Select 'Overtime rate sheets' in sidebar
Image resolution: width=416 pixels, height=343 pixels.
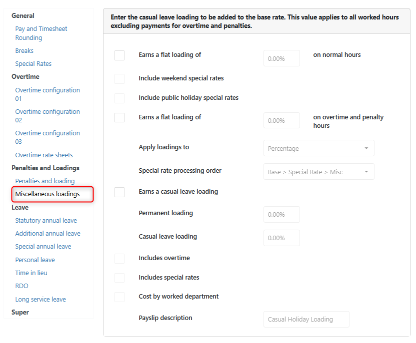coord(44,155)
